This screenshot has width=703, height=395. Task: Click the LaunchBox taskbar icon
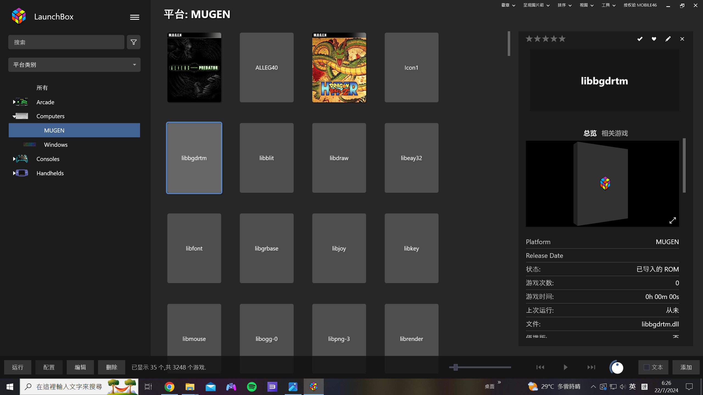click(314, 387)
